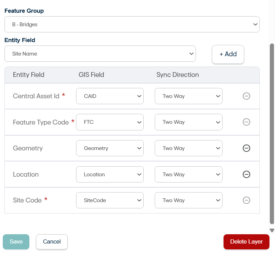This screenshot has width=275, height=257.
Task: Click the scrollbar down arrow
Action: [272, 230]
